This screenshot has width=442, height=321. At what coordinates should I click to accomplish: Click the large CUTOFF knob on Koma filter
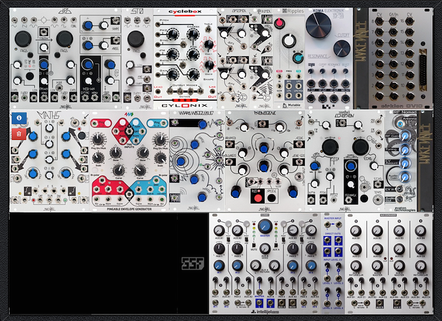click(319, 24)
